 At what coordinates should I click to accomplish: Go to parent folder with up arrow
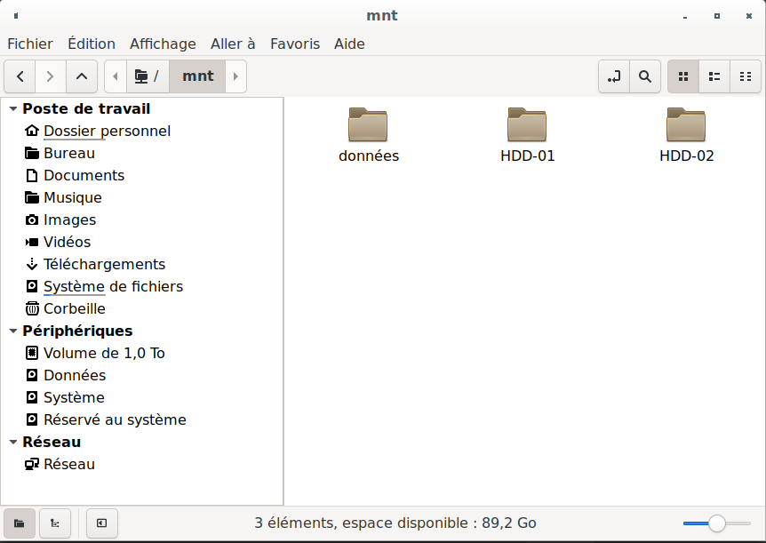tap(82, 76)
